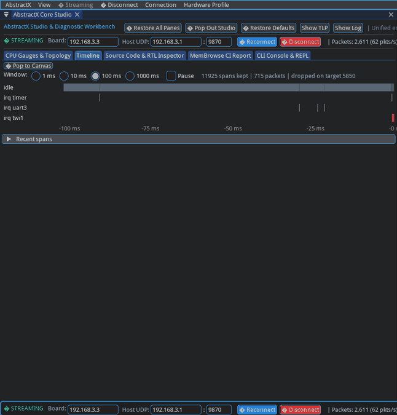This screenshot has height=415, width=397.
Task: Click the bottom blue Reconnect button
Action: point(257,409)
